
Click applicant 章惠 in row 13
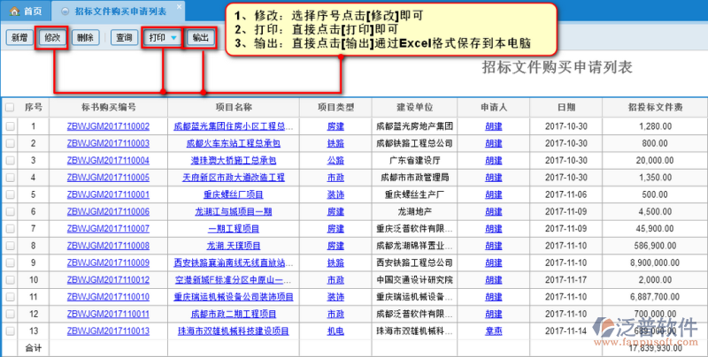pyautogui.click(x=494, y=331)
